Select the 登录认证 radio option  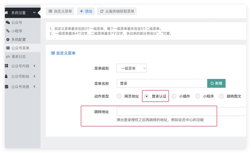coord(147,96)
